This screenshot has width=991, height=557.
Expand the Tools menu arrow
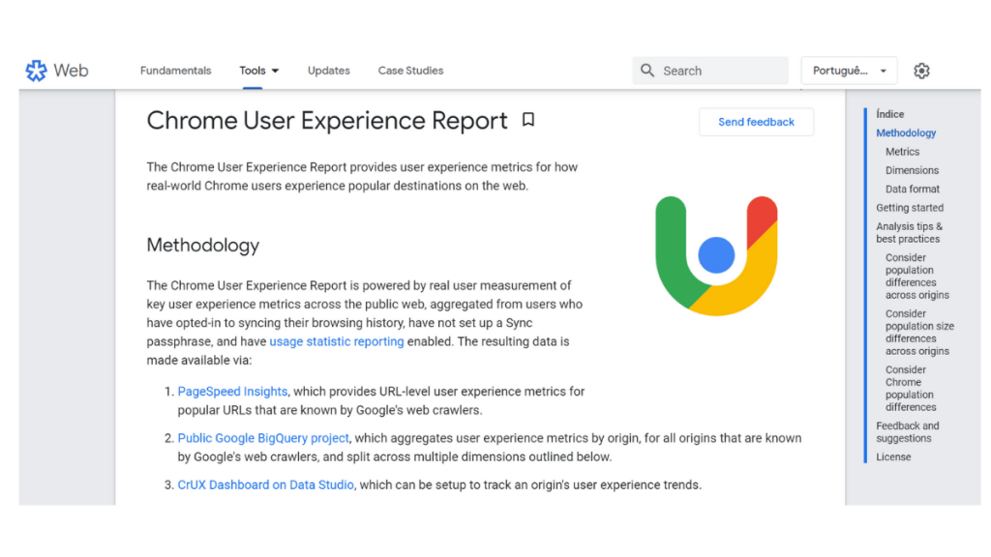pyautogui.click(x=275, y=71)
